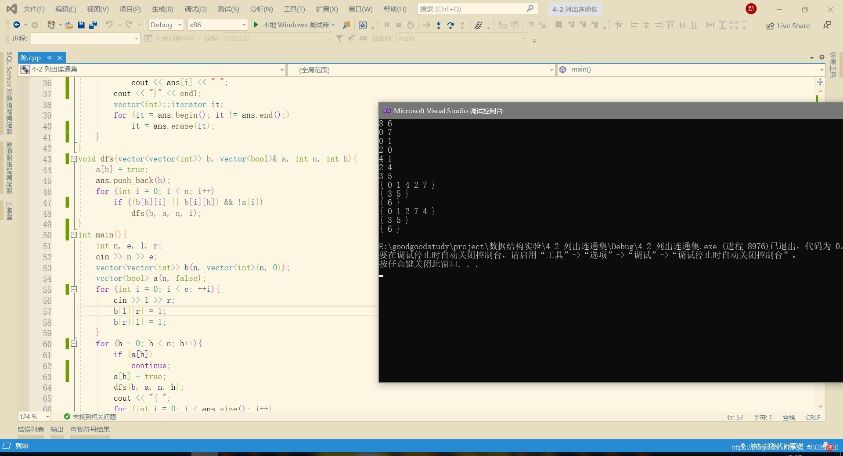Viewport: 843px width, 456px height.
Task: Collapse the for loop at line 60
Action: coord(74,344)
